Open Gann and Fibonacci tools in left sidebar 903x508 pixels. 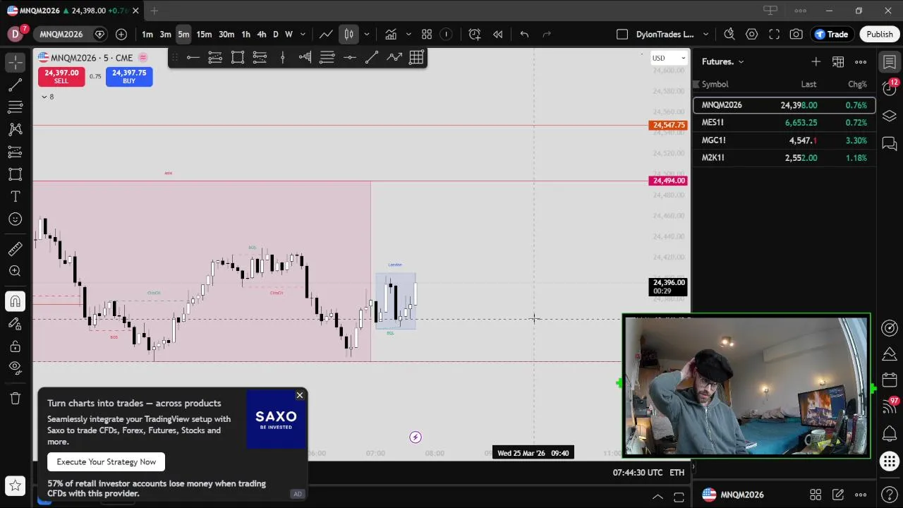point(15,107)
